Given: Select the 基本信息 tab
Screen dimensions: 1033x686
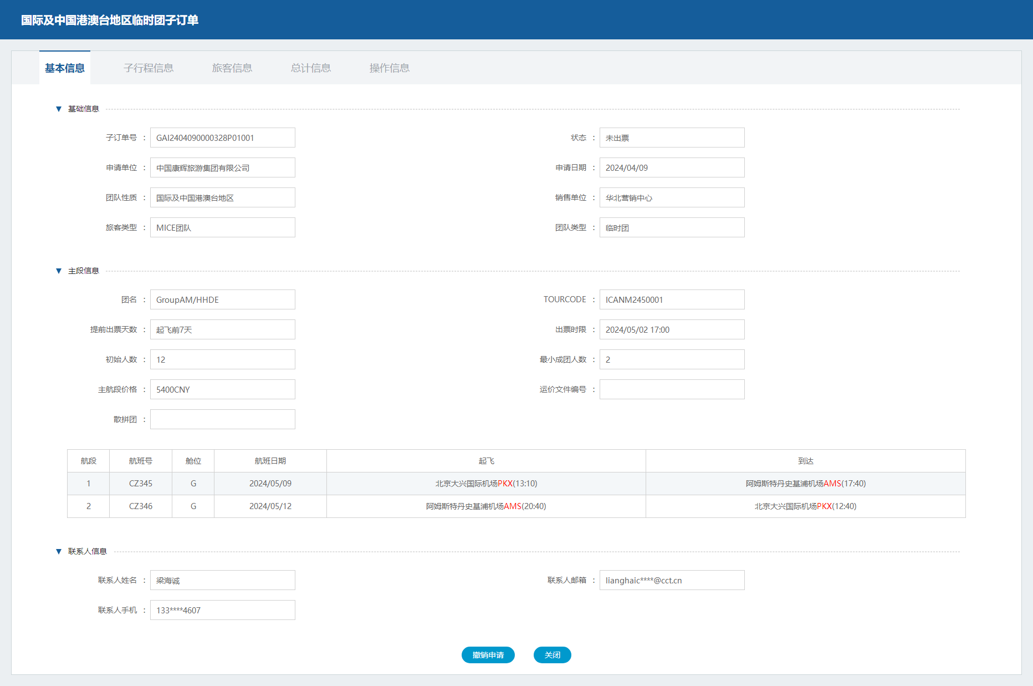Looking at the screenshot, I should (x=65, y=68).
